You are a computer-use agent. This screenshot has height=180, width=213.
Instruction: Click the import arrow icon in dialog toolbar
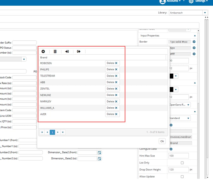pyautogui.click(x=67, y=51)
